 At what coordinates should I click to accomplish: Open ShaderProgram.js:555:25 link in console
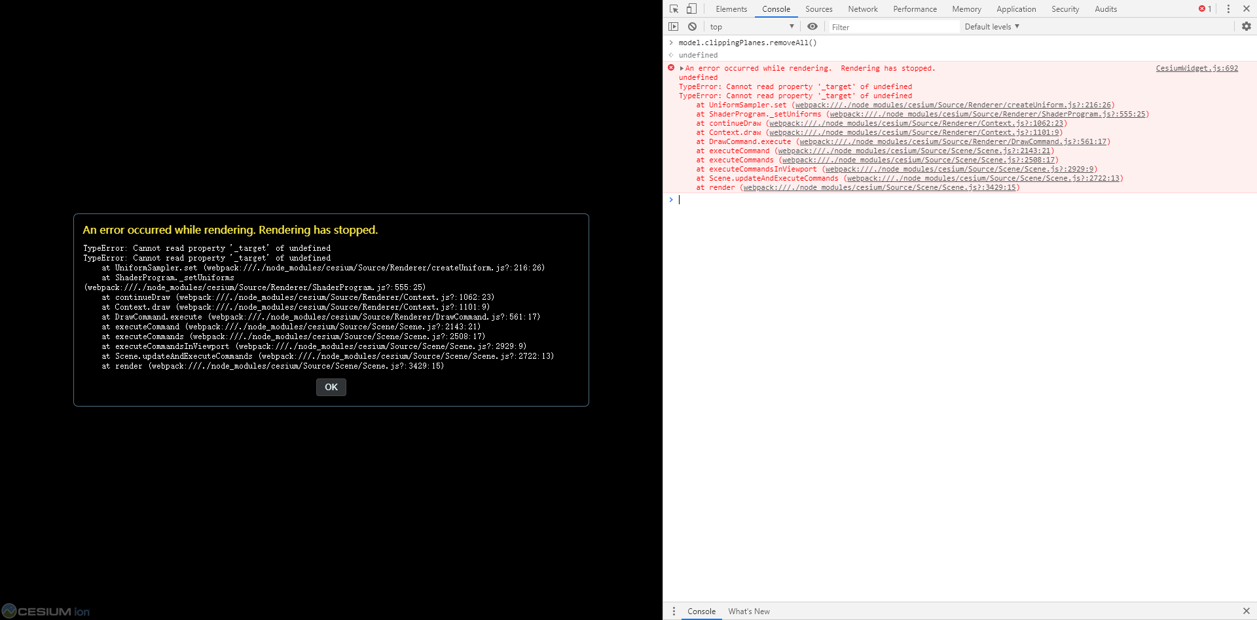click(x=988, y=114)
